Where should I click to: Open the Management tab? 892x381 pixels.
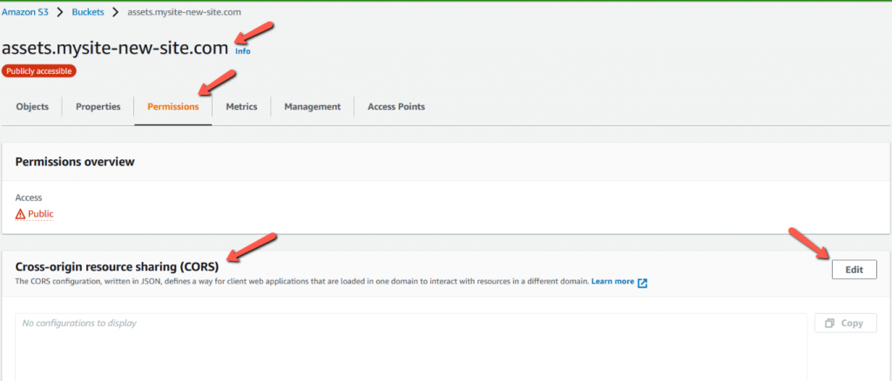pos(313,106)
